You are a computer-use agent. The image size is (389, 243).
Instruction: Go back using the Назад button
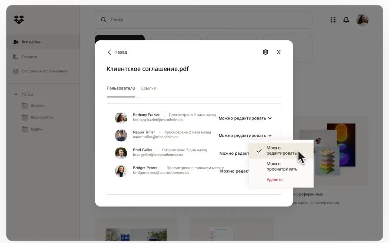click(x=117, y=52)
